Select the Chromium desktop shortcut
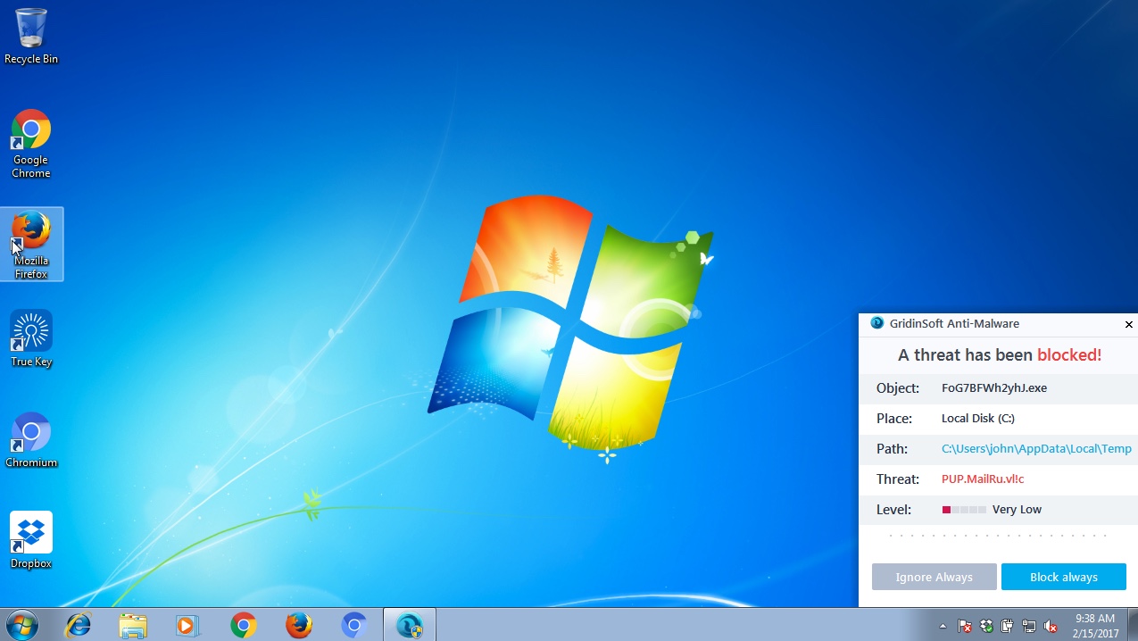The image size is (1138, 641). pos(31,439)
